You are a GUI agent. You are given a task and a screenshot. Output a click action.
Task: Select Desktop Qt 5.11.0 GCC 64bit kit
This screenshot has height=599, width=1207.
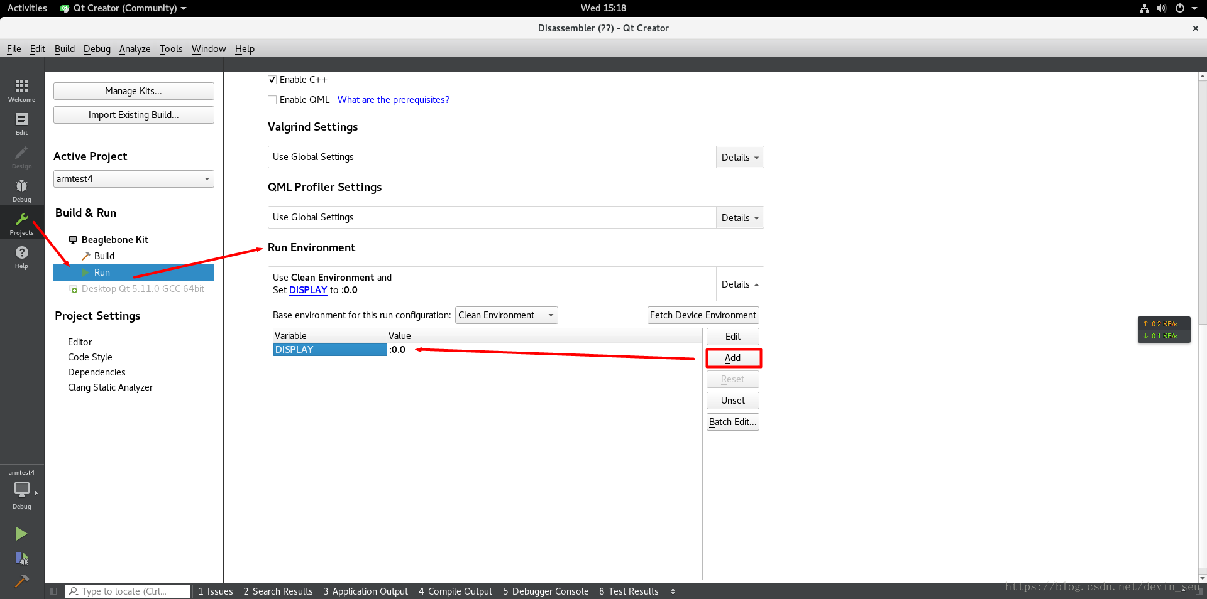(x=143, y=289)
